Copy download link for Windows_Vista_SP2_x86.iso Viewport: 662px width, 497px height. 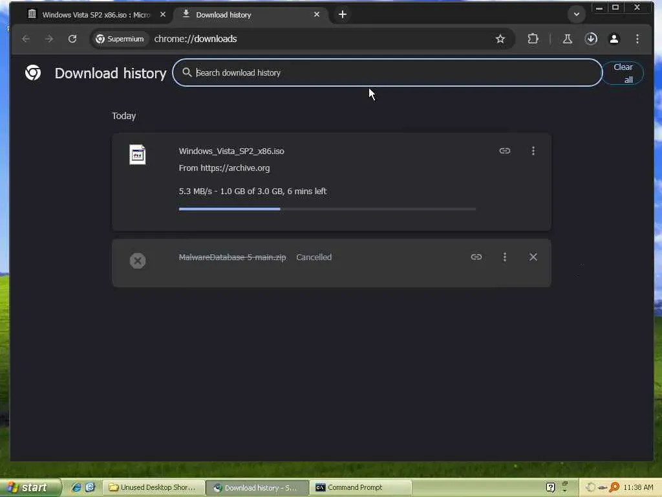(x=504, y=151)
